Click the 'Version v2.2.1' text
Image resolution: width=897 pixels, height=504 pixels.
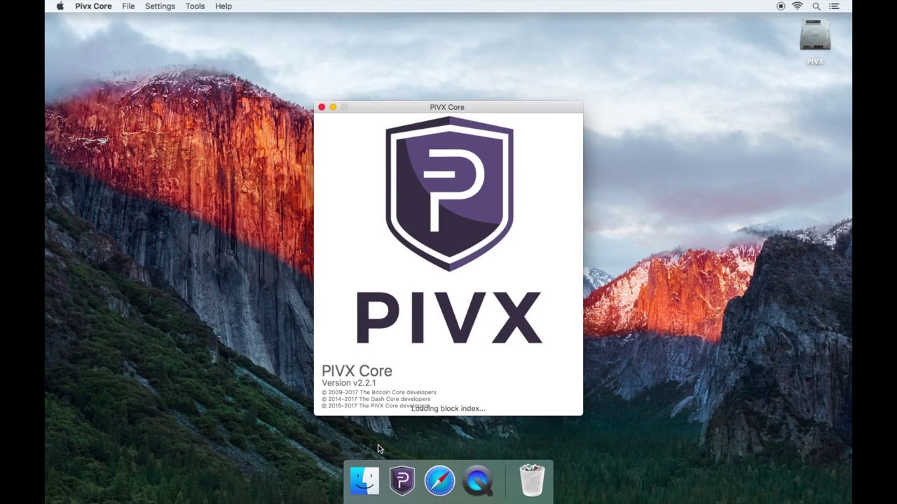pos(349,383)
